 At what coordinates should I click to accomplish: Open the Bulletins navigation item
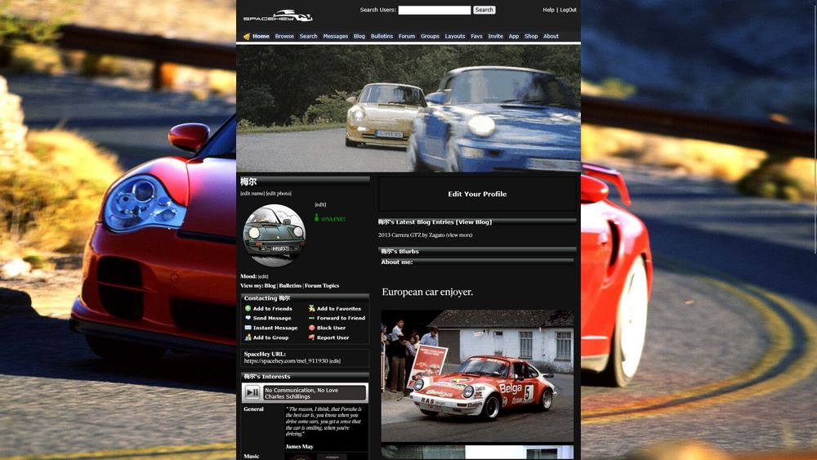pos(382,37)
